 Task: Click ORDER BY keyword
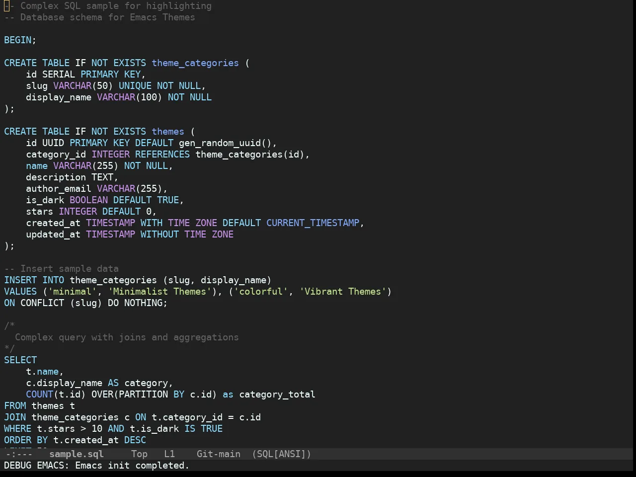point(26,440)
